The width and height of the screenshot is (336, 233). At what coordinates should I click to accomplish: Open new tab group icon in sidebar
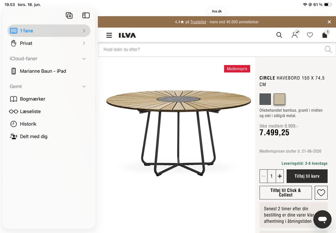[69, 15]
